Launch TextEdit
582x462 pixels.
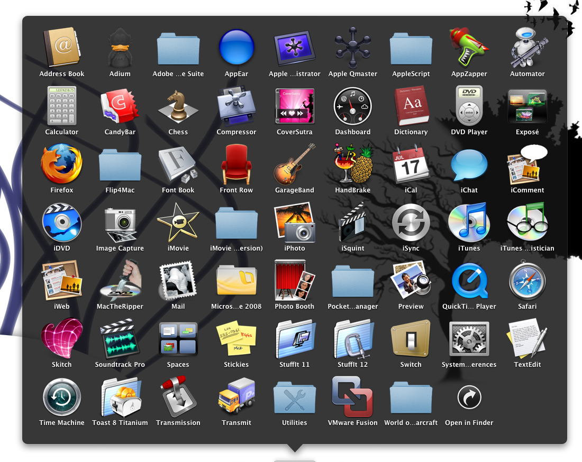point(528,338)
